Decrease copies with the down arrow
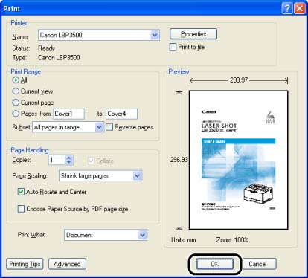The width and height of the screenshot is (308, 278). 68,162
